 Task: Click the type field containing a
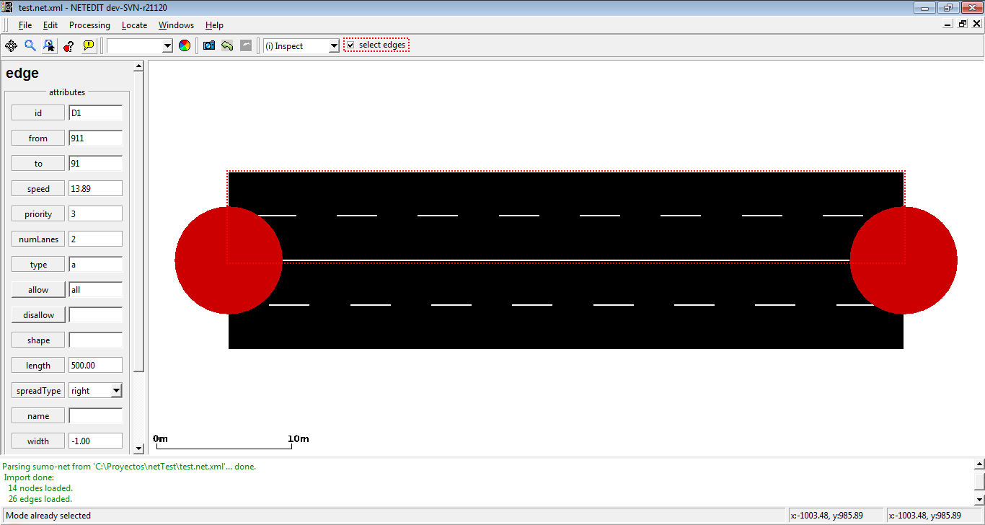(95, 264)
